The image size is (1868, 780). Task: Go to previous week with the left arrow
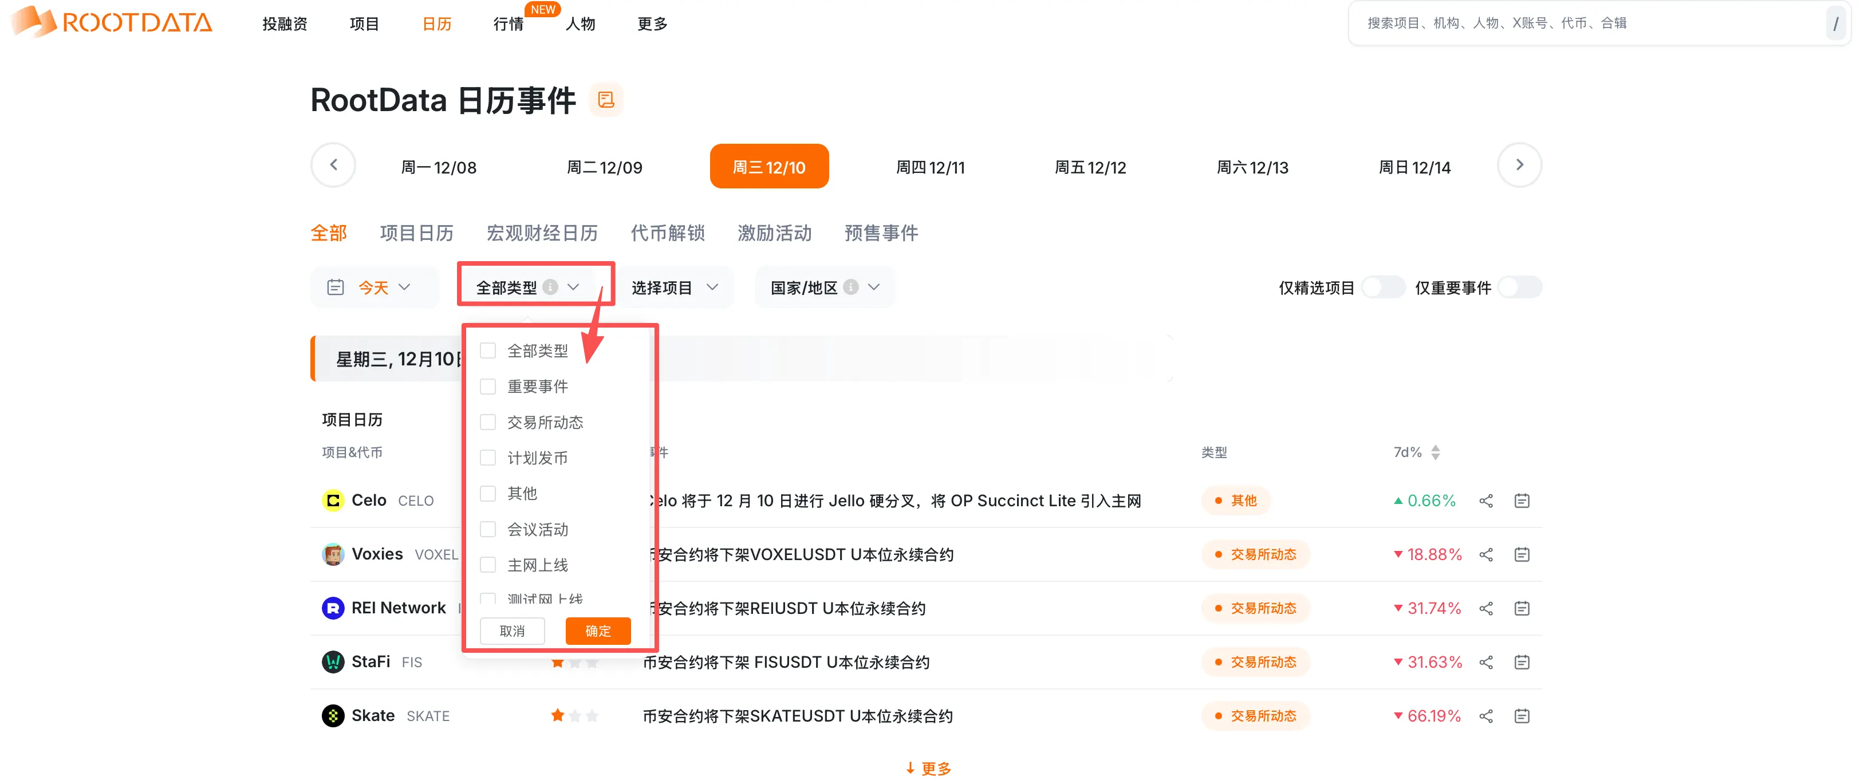333,166
